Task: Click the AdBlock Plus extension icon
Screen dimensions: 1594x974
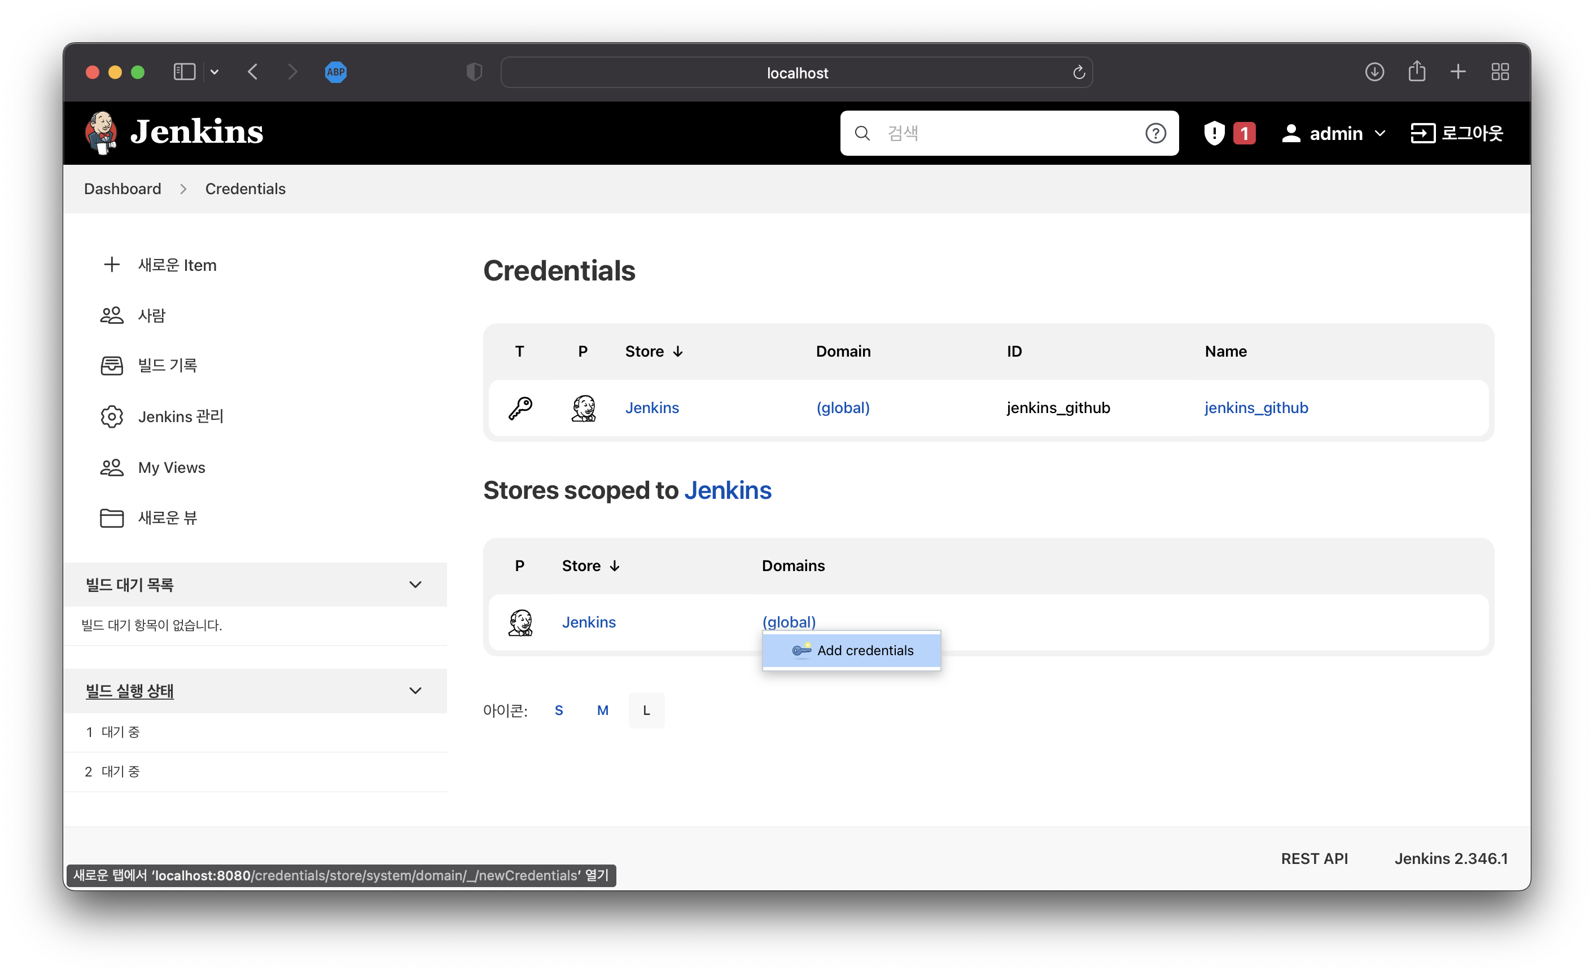Action: pos(336,72)
